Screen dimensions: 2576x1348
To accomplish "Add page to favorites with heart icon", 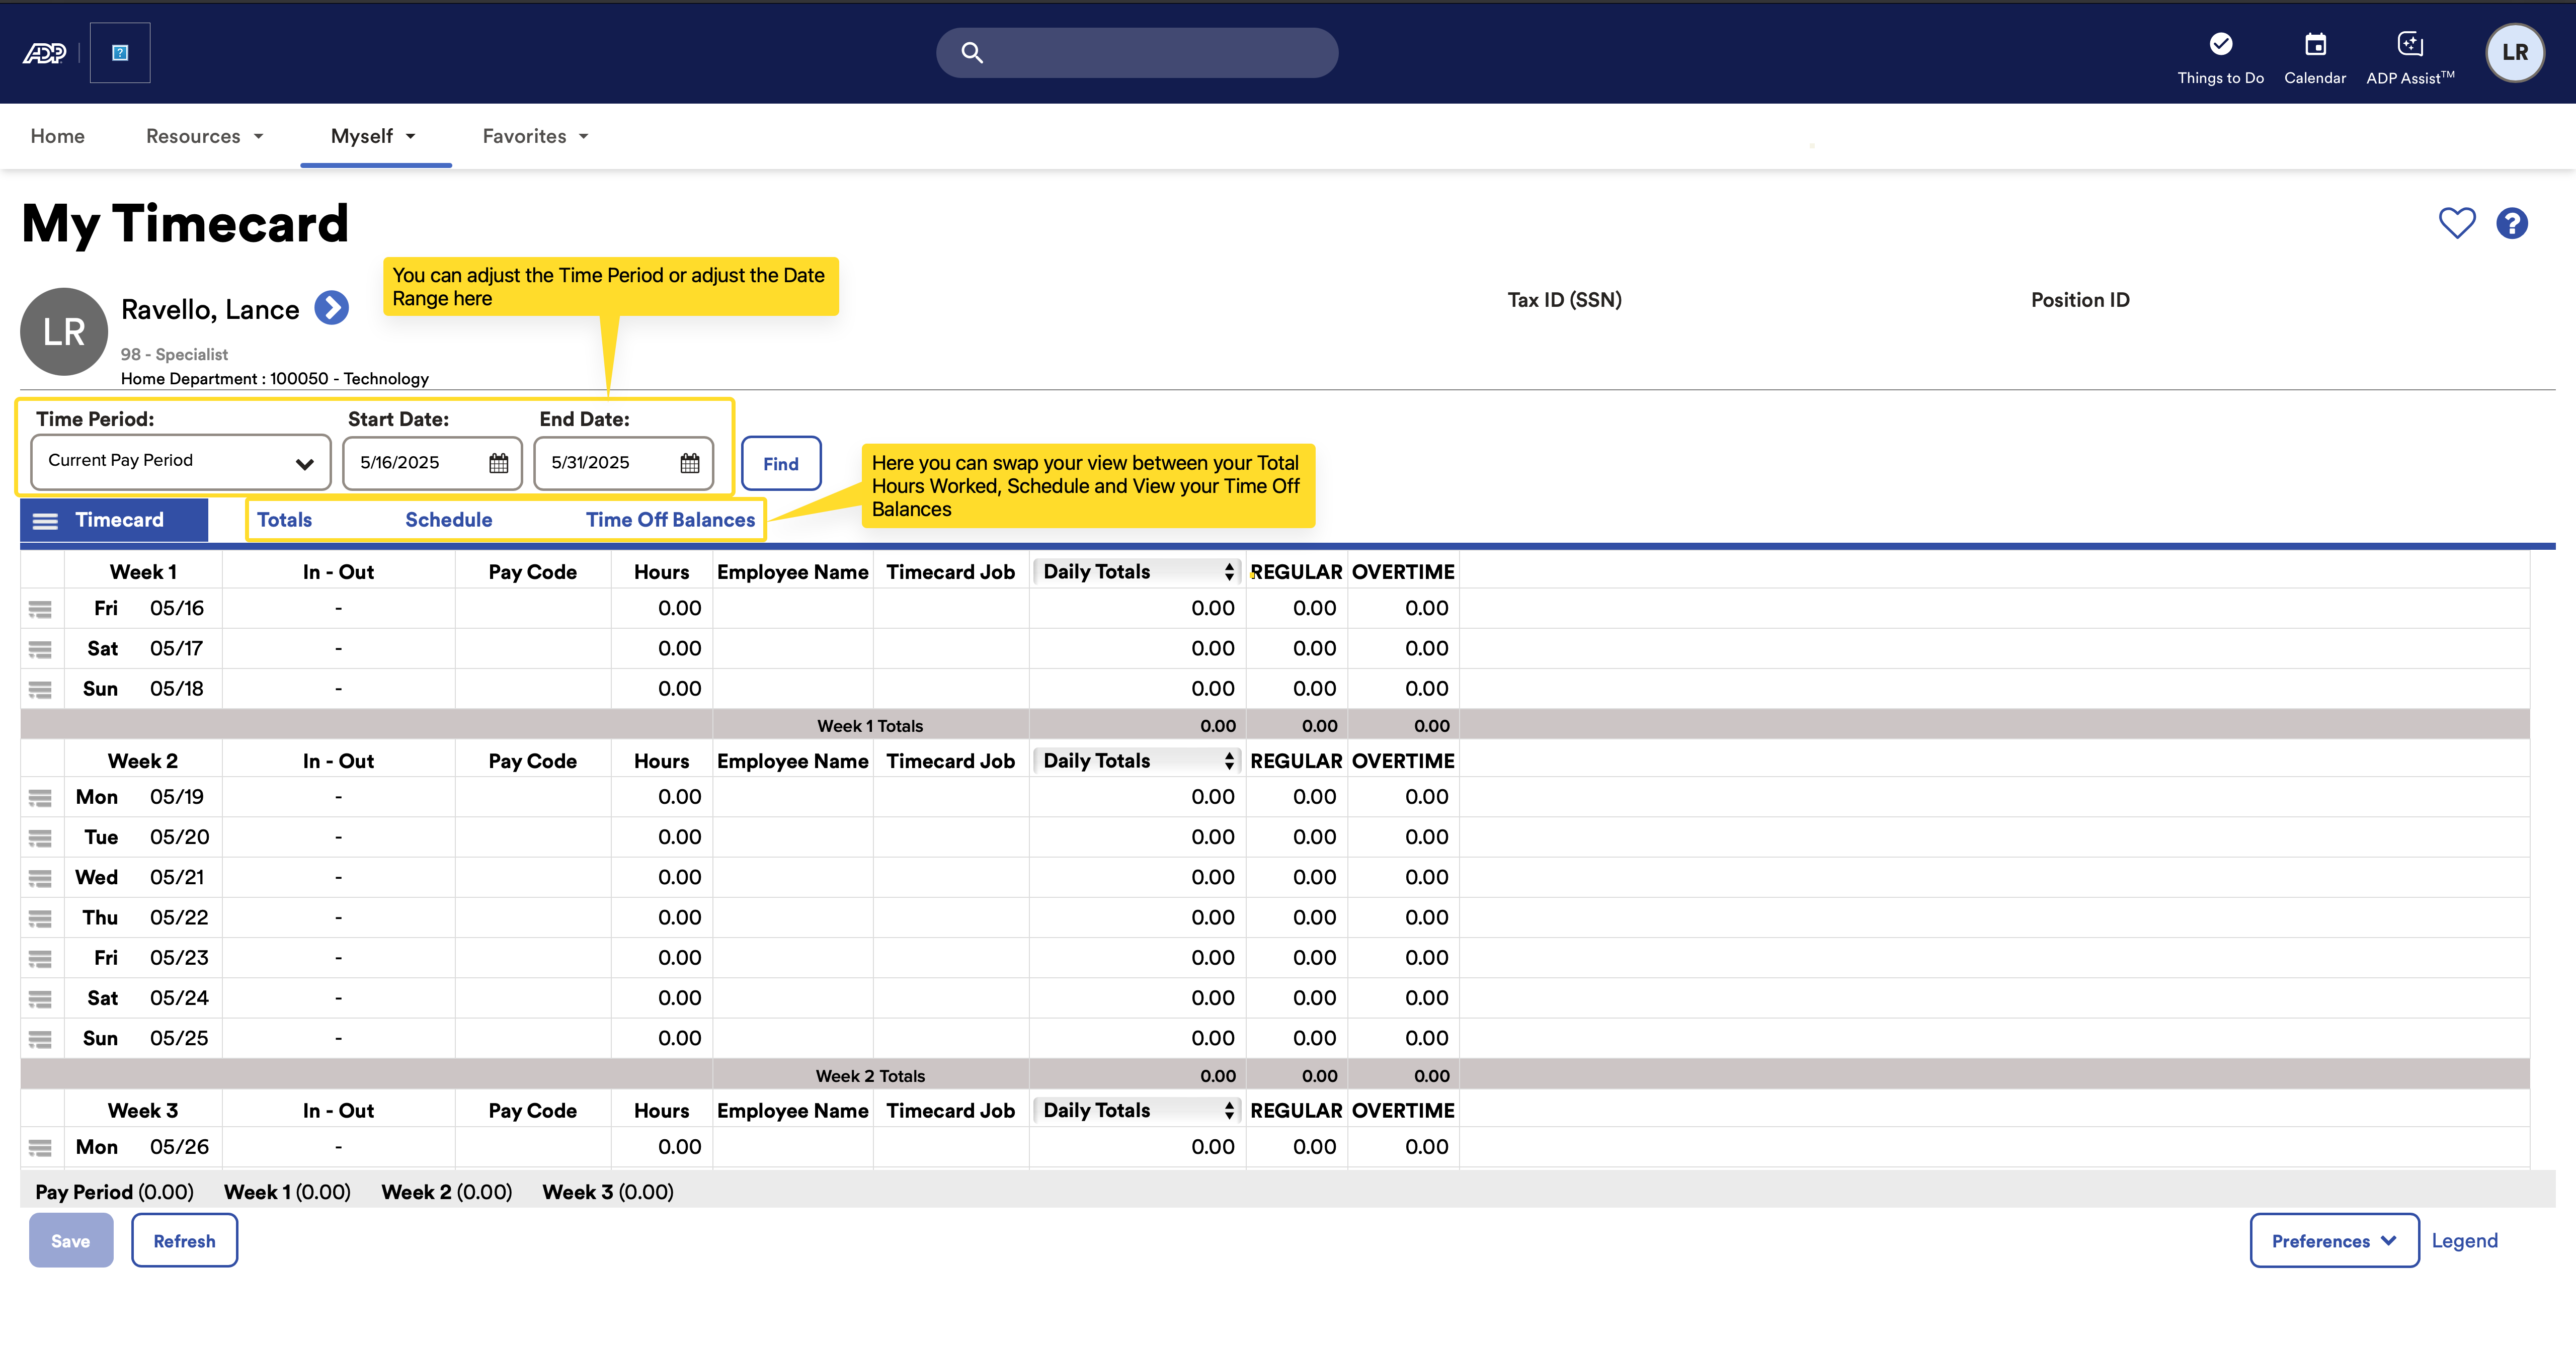I will (2457, 223).
